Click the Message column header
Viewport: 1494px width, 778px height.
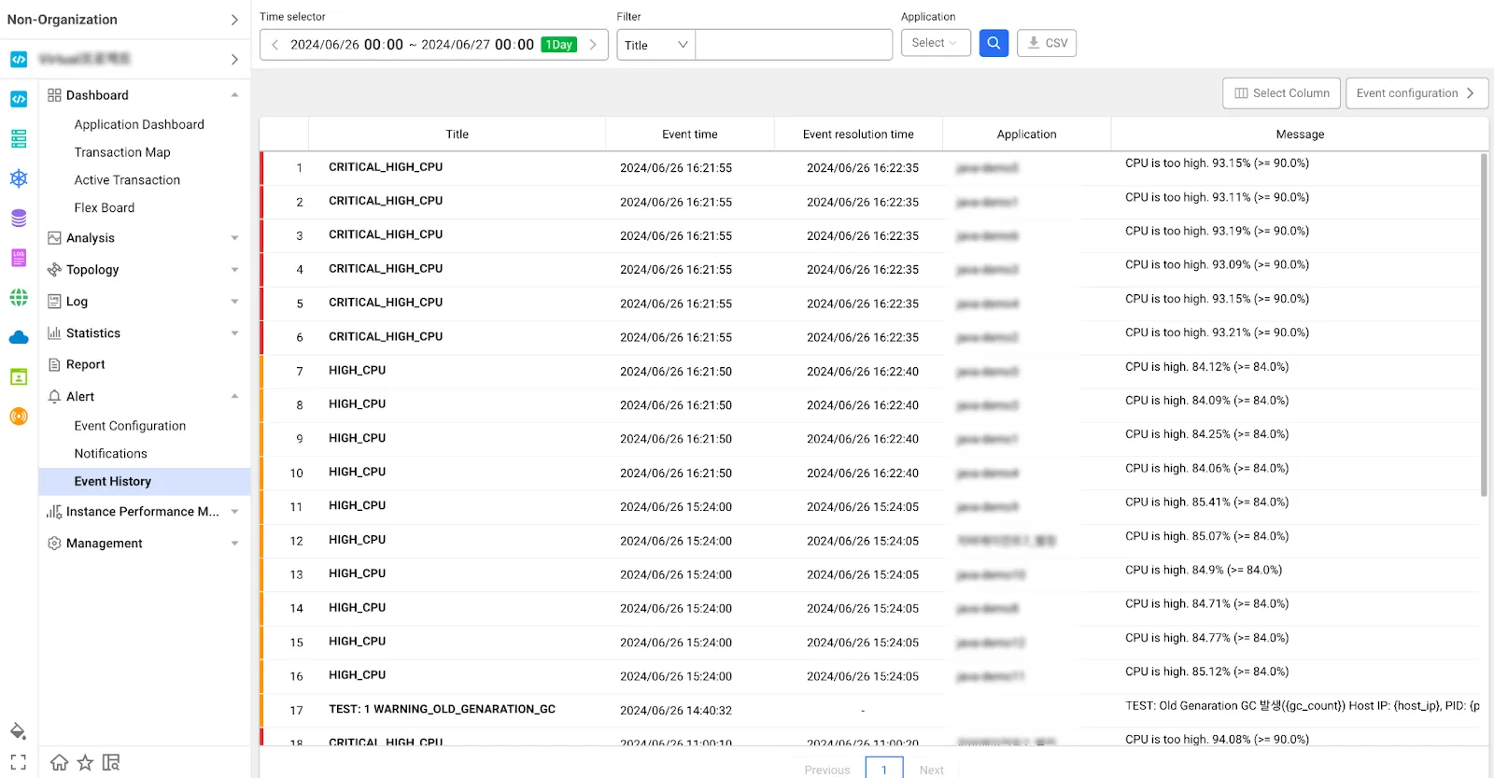click(x=1300, y=134)
